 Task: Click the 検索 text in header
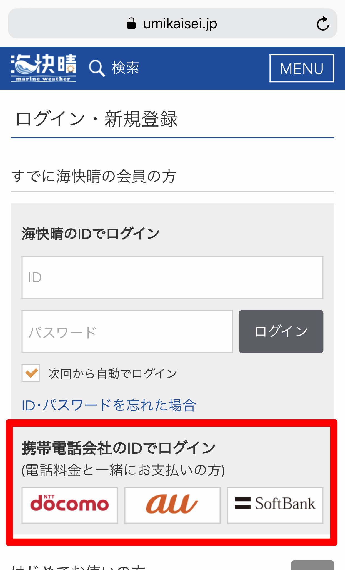tap(125, 68)
